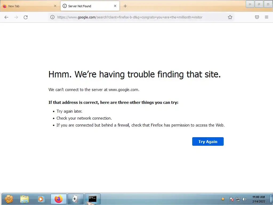The image size is (273, 205).
Task: Select the Server Not Found tab
Action: 90,6
